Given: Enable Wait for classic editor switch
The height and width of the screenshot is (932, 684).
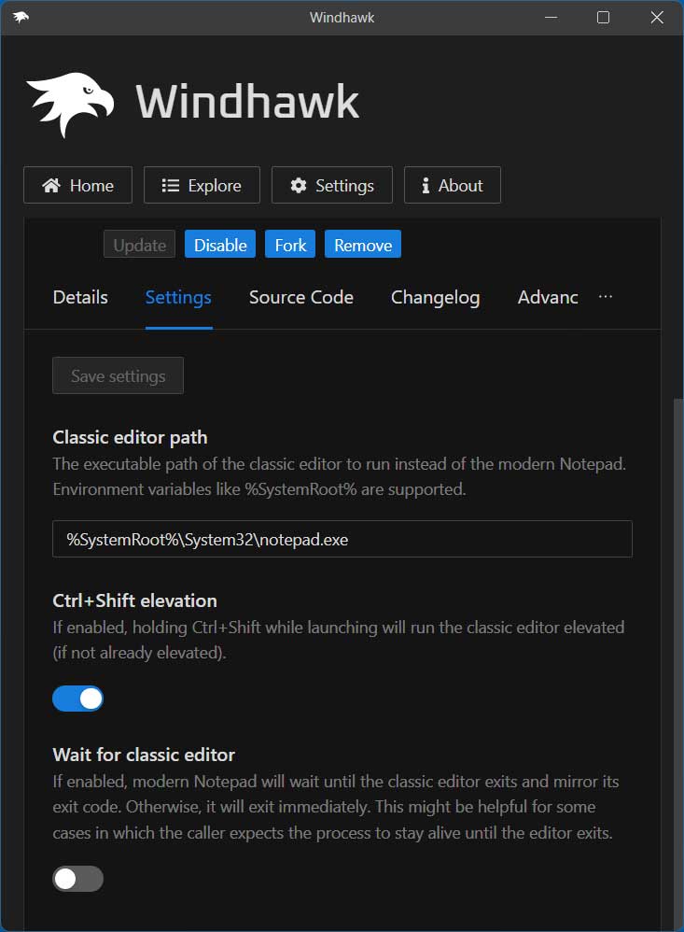Looking at the screenshot, I should coord(77,879).
